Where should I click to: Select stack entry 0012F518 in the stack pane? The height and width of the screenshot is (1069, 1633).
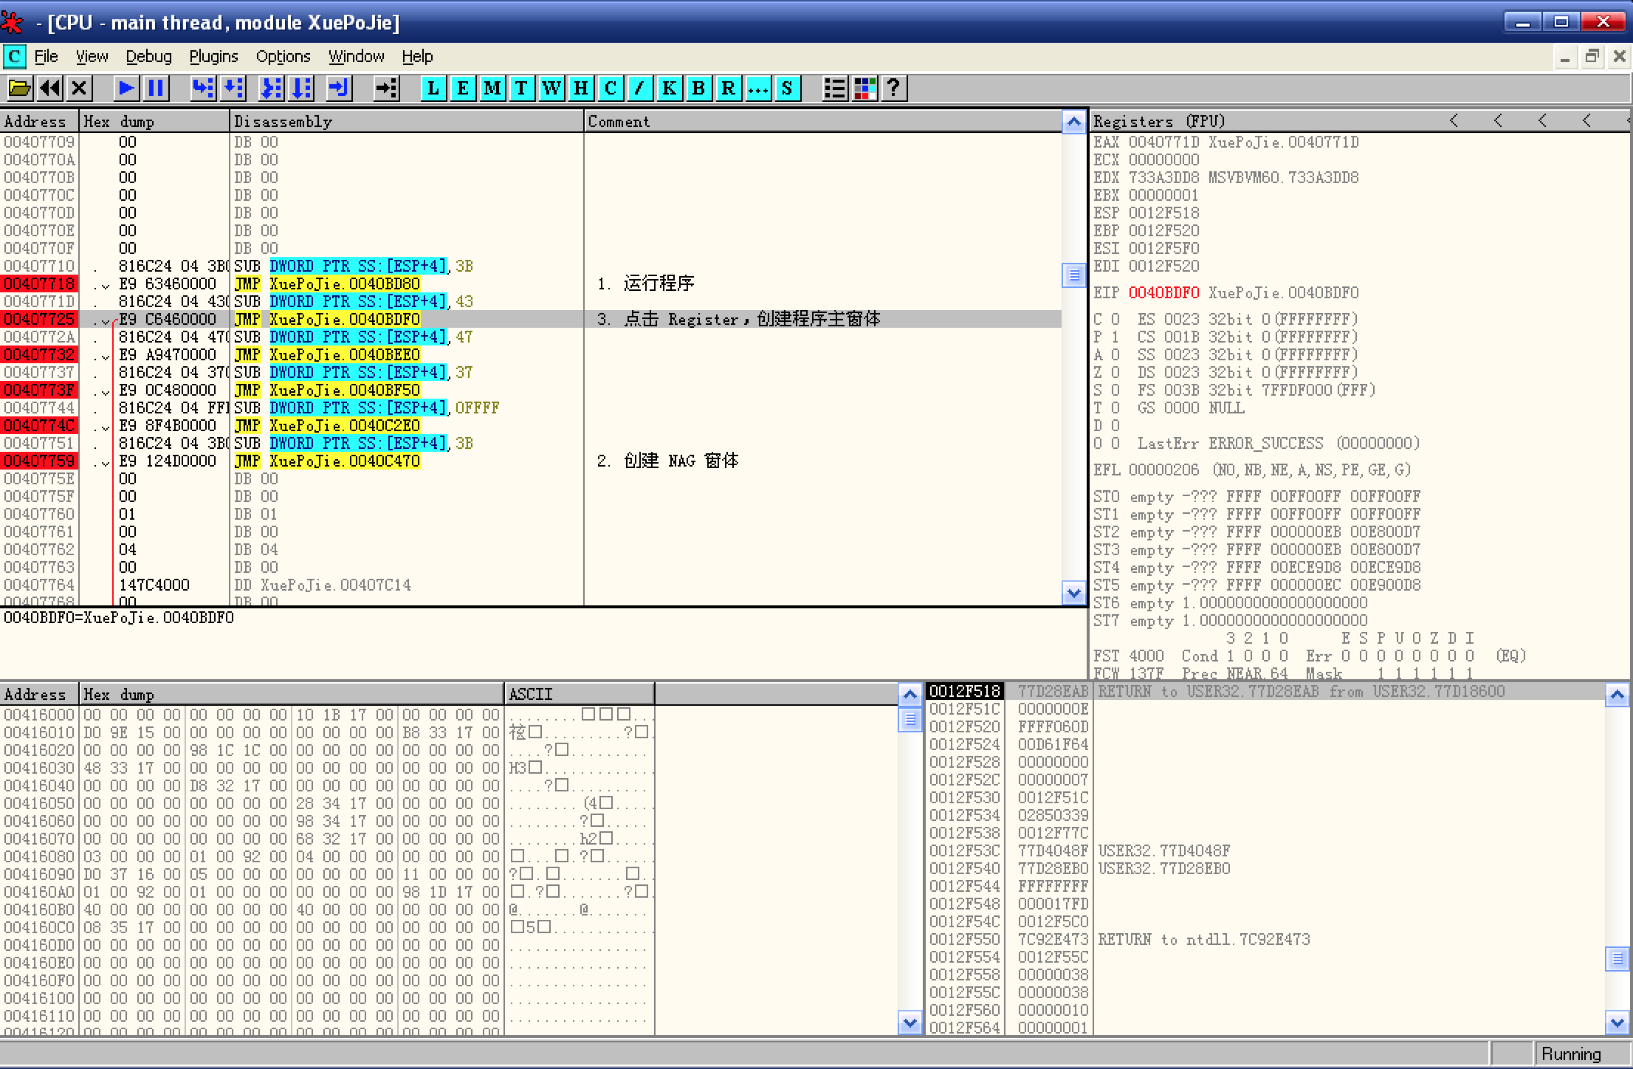click(x=964, y=692)
